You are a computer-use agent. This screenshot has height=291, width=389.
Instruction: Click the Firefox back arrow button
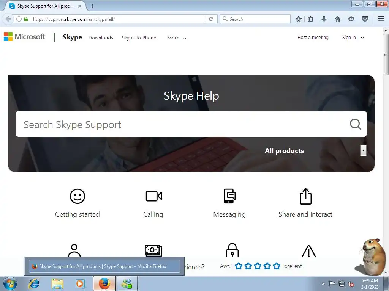click(x=8, y=19)
